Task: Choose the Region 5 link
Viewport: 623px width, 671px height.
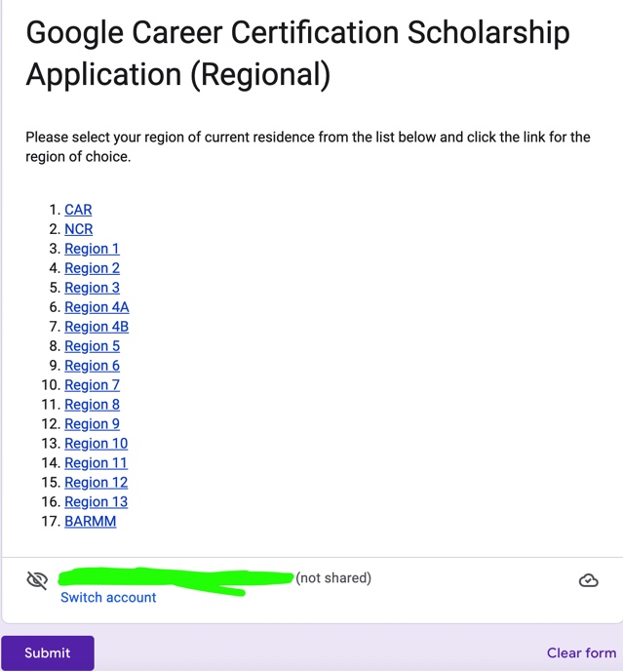Action: [x=92, y=346]
